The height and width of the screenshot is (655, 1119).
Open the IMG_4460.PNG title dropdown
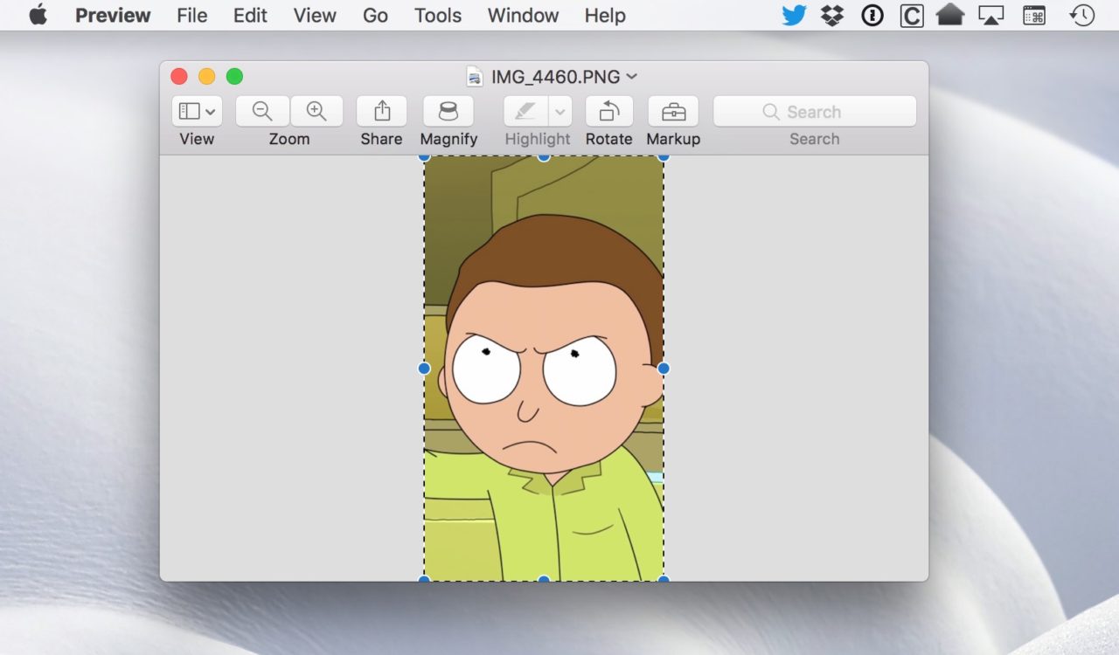pyautogui.click(x=632, y=77)
